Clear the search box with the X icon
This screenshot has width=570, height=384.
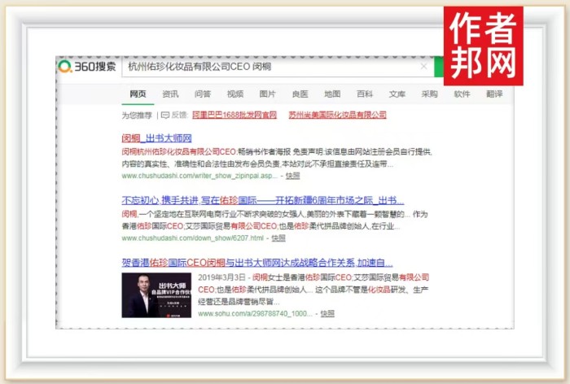pyautogui.click(x=423, y=67)
